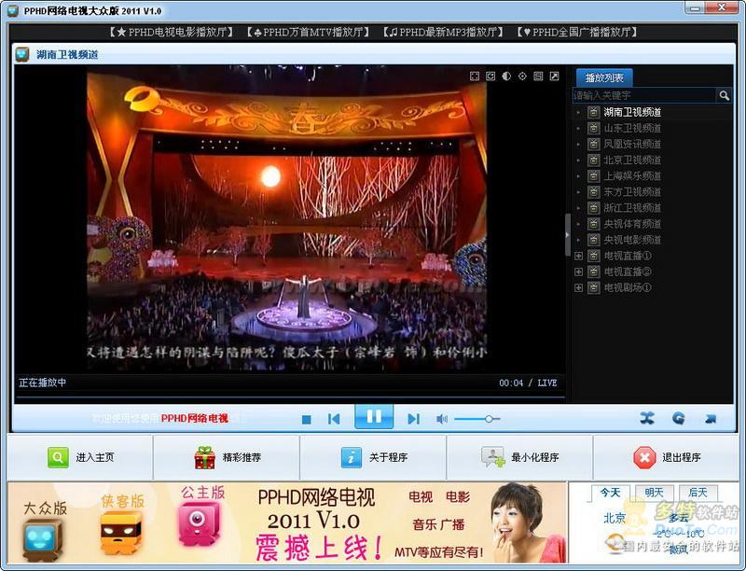Select 浙江卫视频道 in the playlist
This screenshot has height=571, width=746.
tap(632, 208)
